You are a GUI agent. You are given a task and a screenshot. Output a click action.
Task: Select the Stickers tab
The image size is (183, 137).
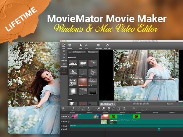point(64,71)
